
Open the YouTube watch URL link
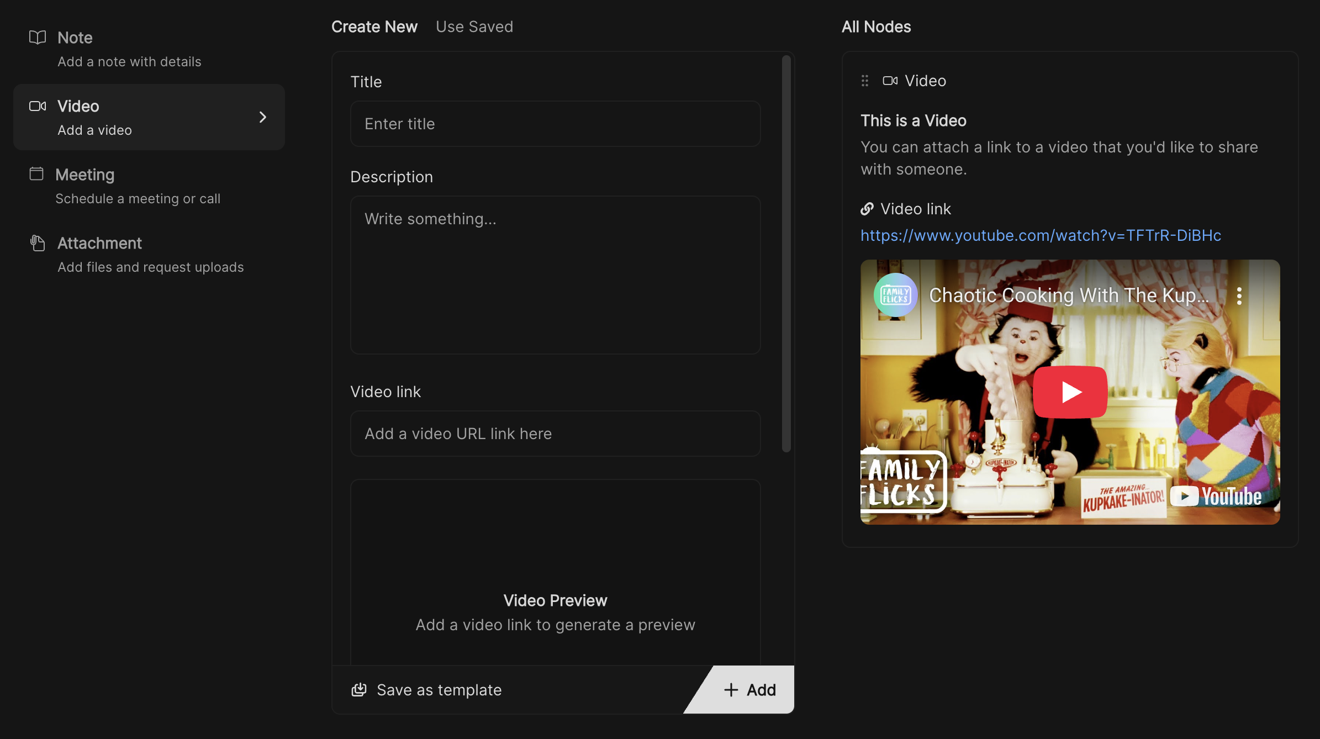1041,235
